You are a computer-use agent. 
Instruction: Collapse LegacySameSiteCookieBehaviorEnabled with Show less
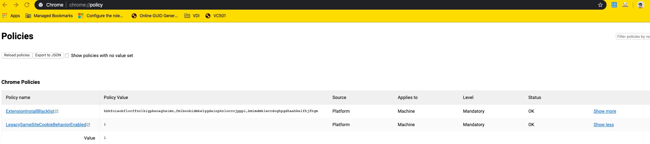(603, 125)
